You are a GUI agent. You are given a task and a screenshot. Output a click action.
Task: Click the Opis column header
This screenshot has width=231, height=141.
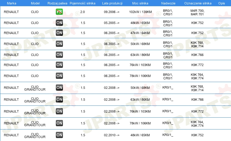[222, 3]
